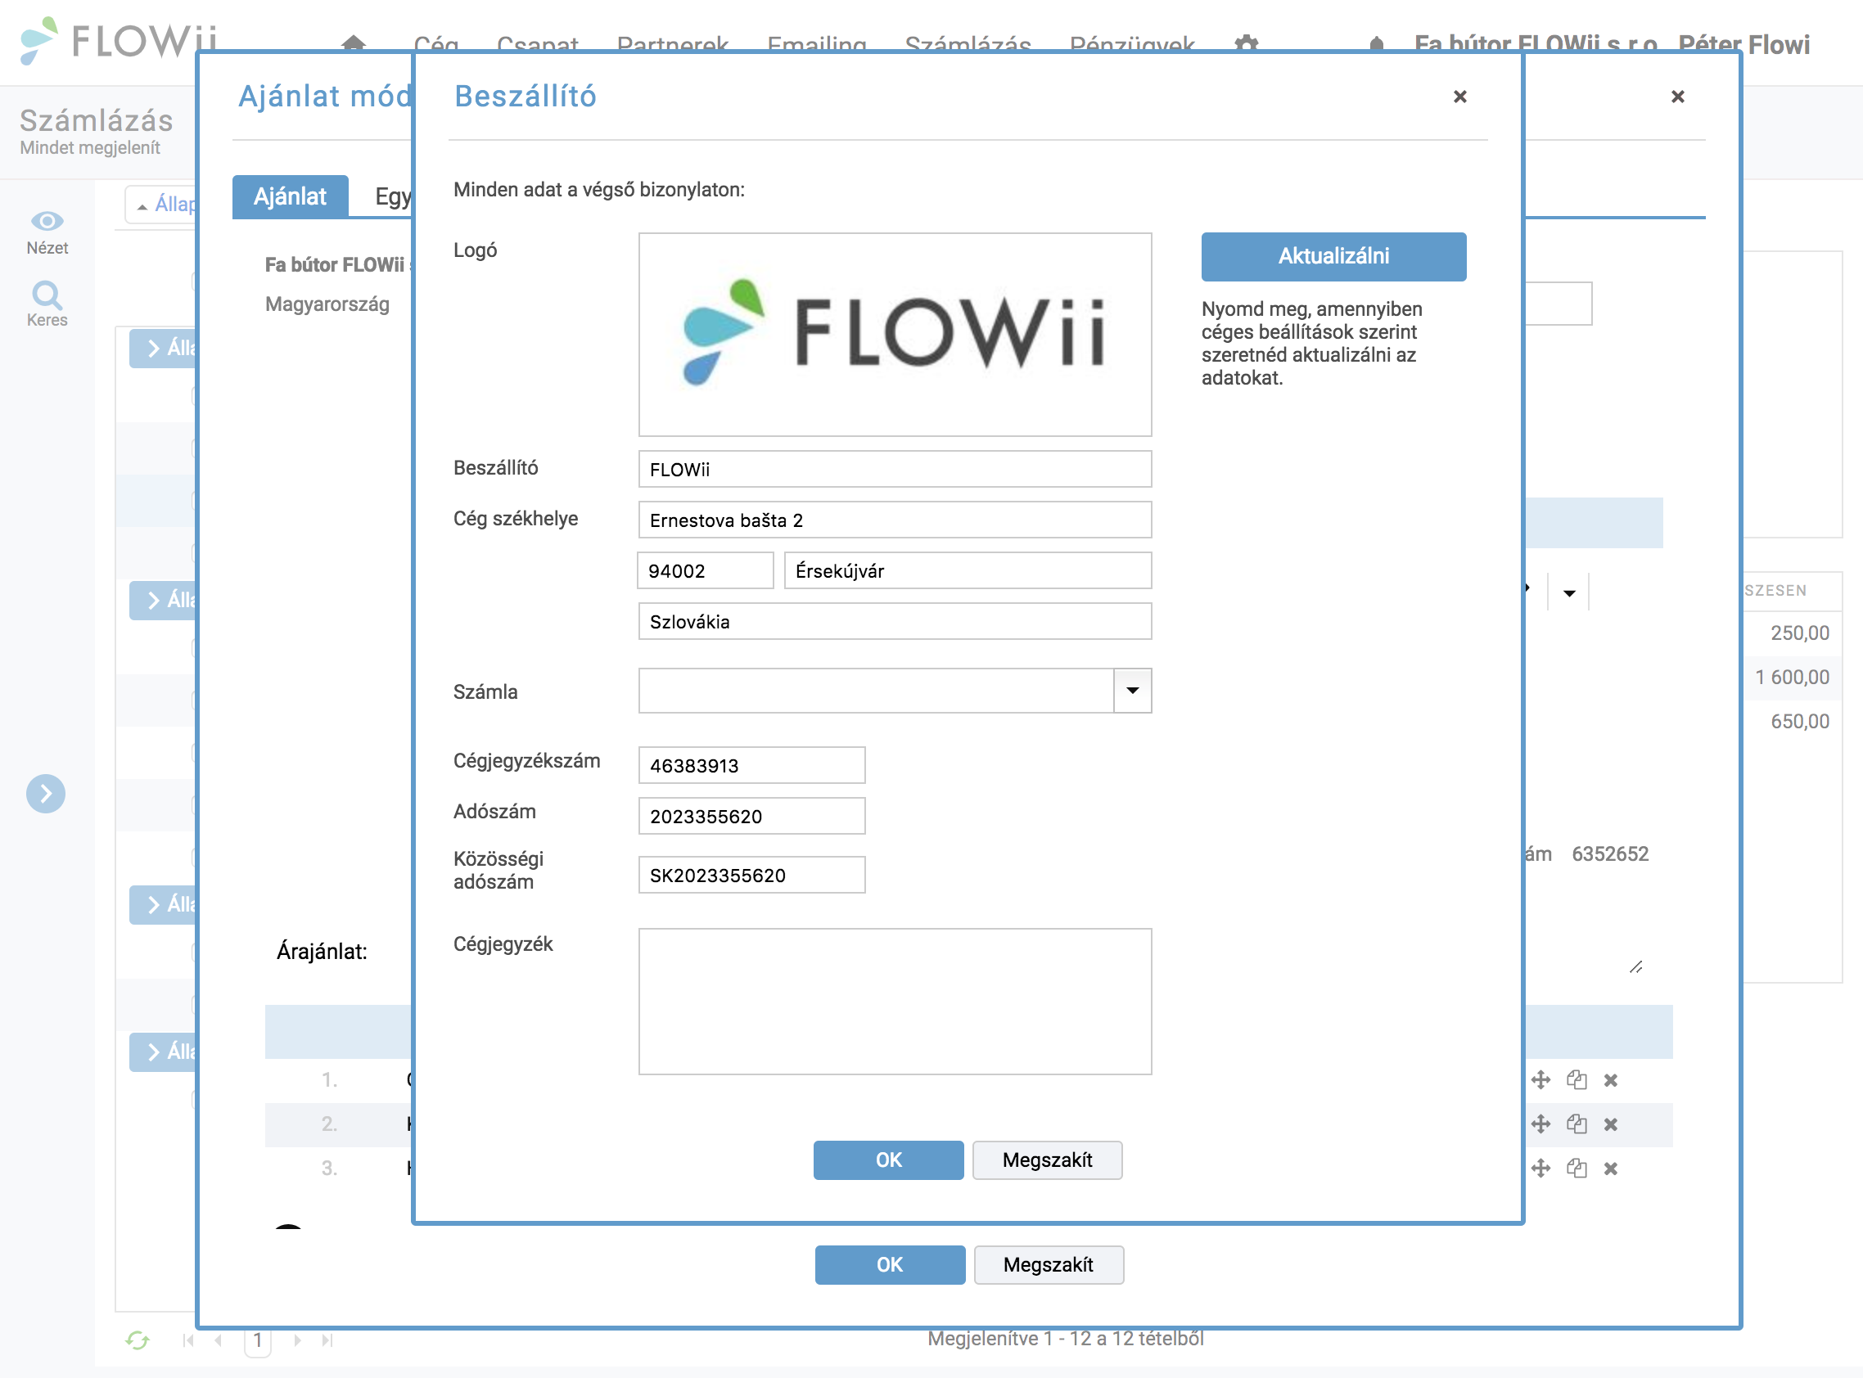Click the notification bell icon
Image resolution: width=1863 pixels, height=1378 pixels.
coord(1377,43)
